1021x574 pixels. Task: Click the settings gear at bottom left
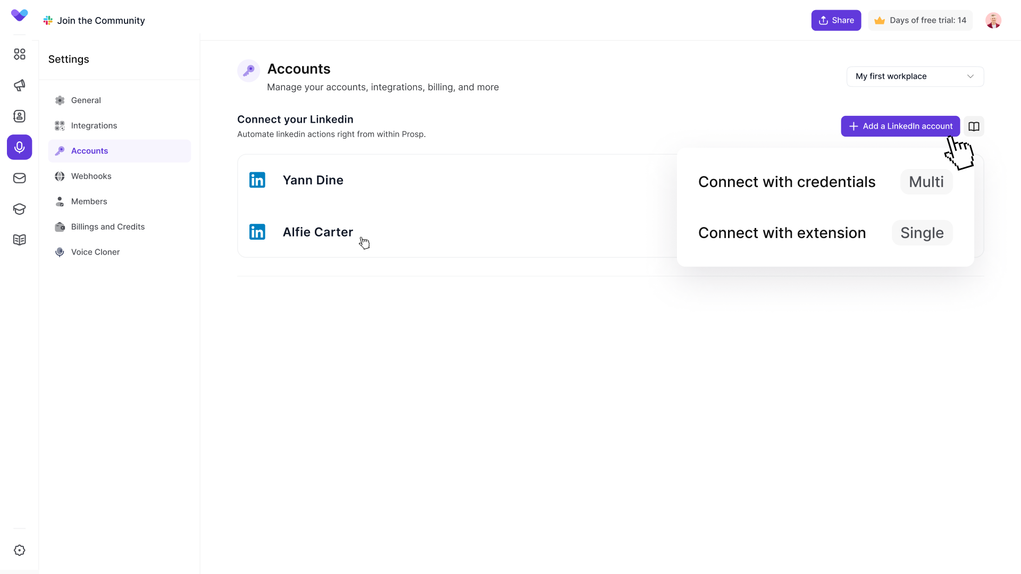[20, 551]
